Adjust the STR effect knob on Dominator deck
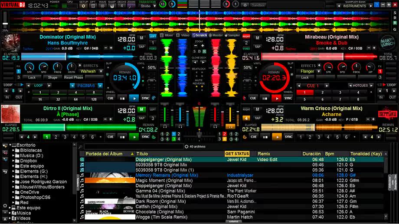Viewport: 399px width, 224px height. point(29,67)
